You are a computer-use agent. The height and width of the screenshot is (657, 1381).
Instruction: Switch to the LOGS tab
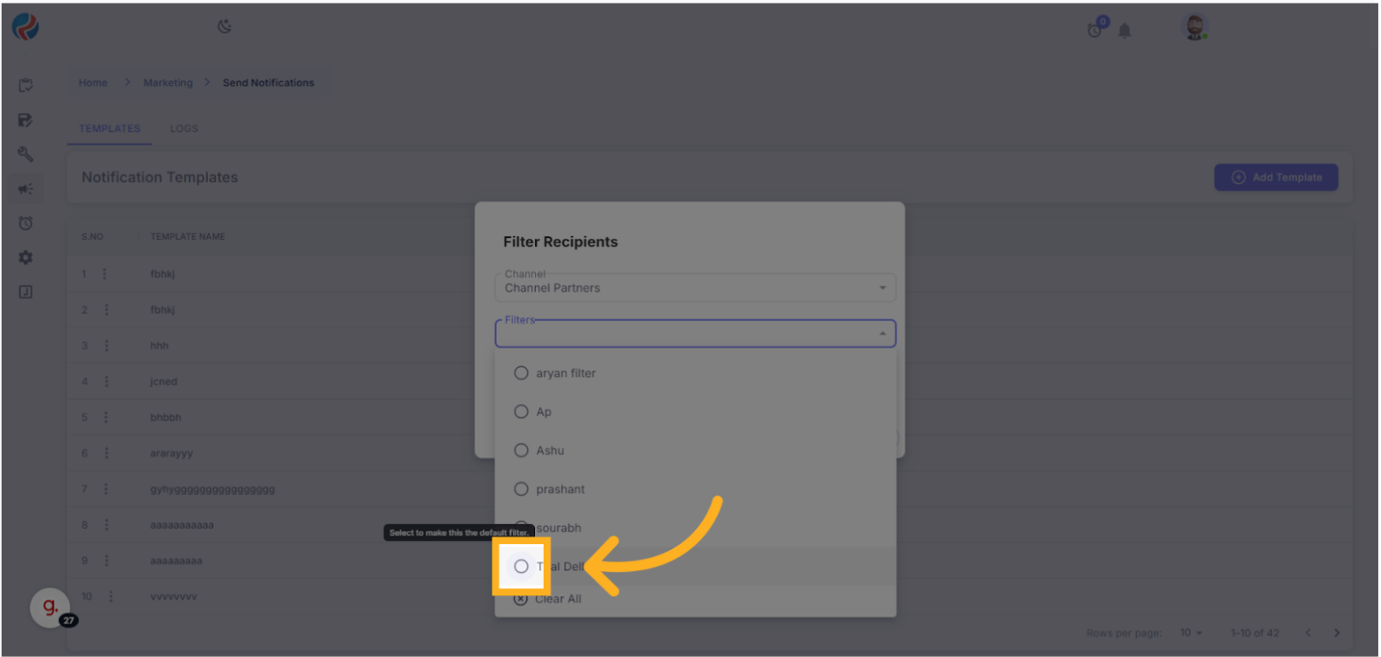184,128
